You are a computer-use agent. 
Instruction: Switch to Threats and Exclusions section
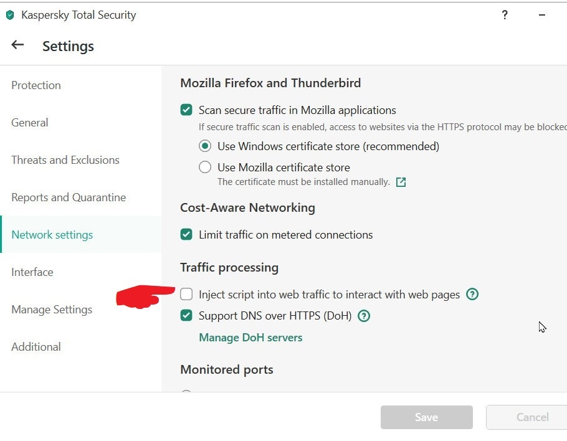pos(65,160)
